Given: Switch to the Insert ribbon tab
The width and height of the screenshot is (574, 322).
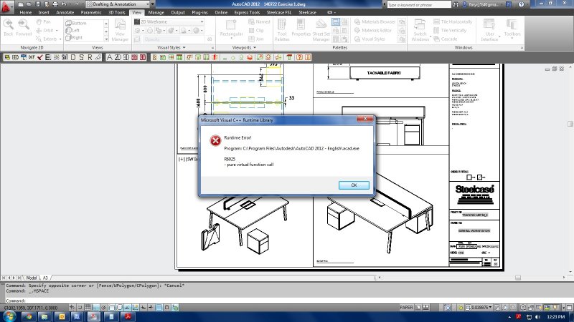Looking at the screenshot, I should tap(44, 12).
